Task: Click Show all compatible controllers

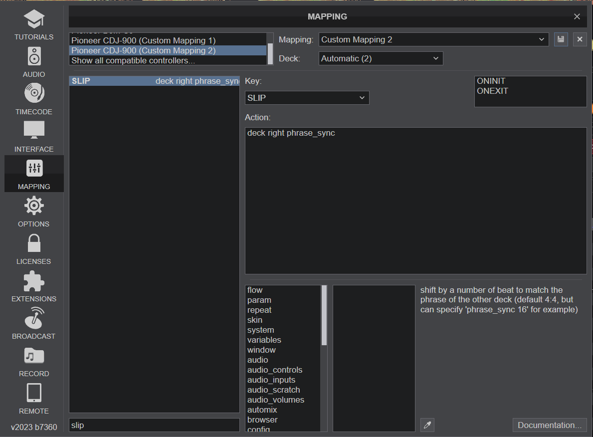Action: (x=168, y=60)
